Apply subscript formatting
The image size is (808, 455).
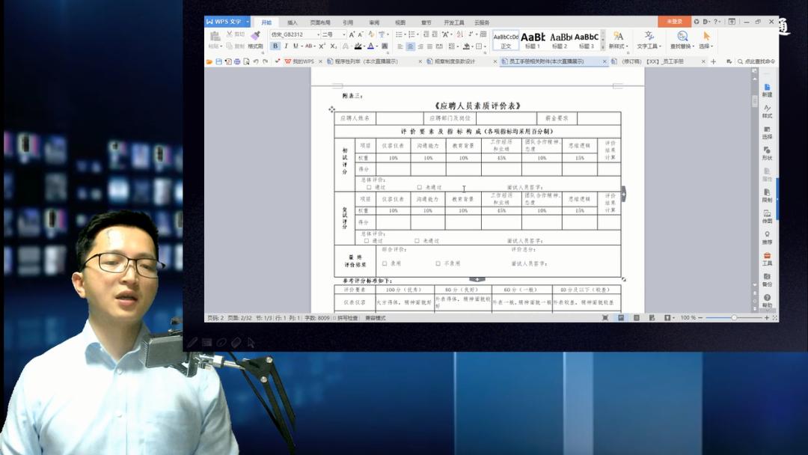pyautogui.click(x=334, y=46)
